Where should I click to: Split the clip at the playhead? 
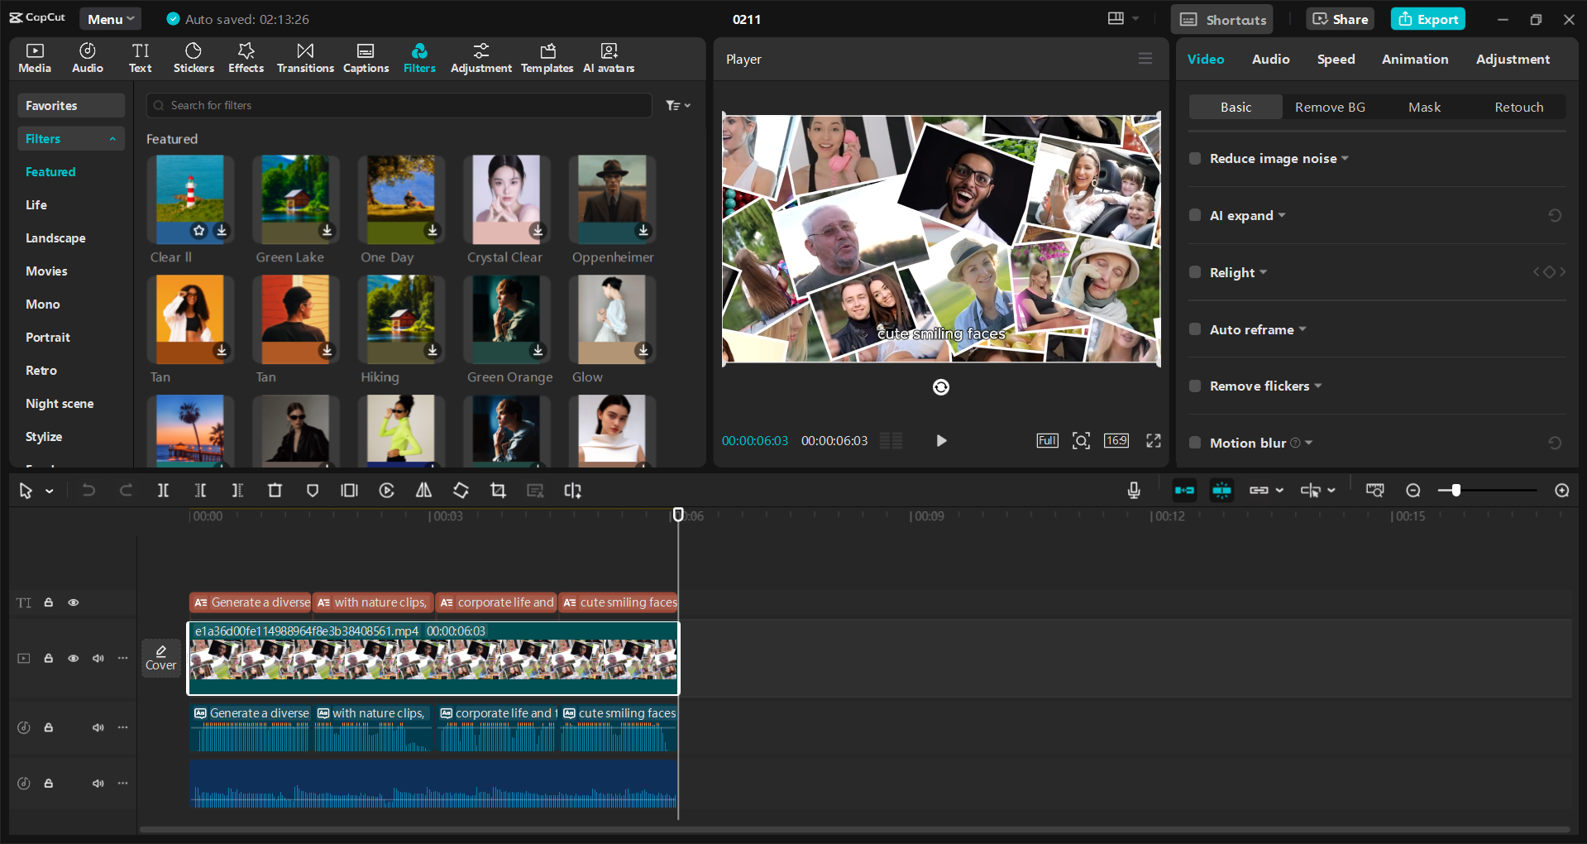[163, 490]
